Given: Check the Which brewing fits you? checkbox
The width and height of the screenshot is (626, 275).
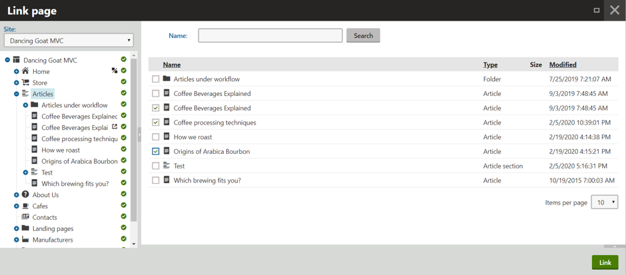Looking at the screenshot, I should pos(156,180).
